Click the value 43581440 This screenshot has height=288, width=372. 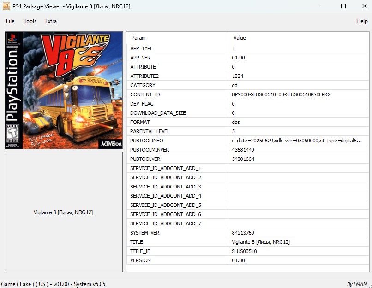click(243, 150)
